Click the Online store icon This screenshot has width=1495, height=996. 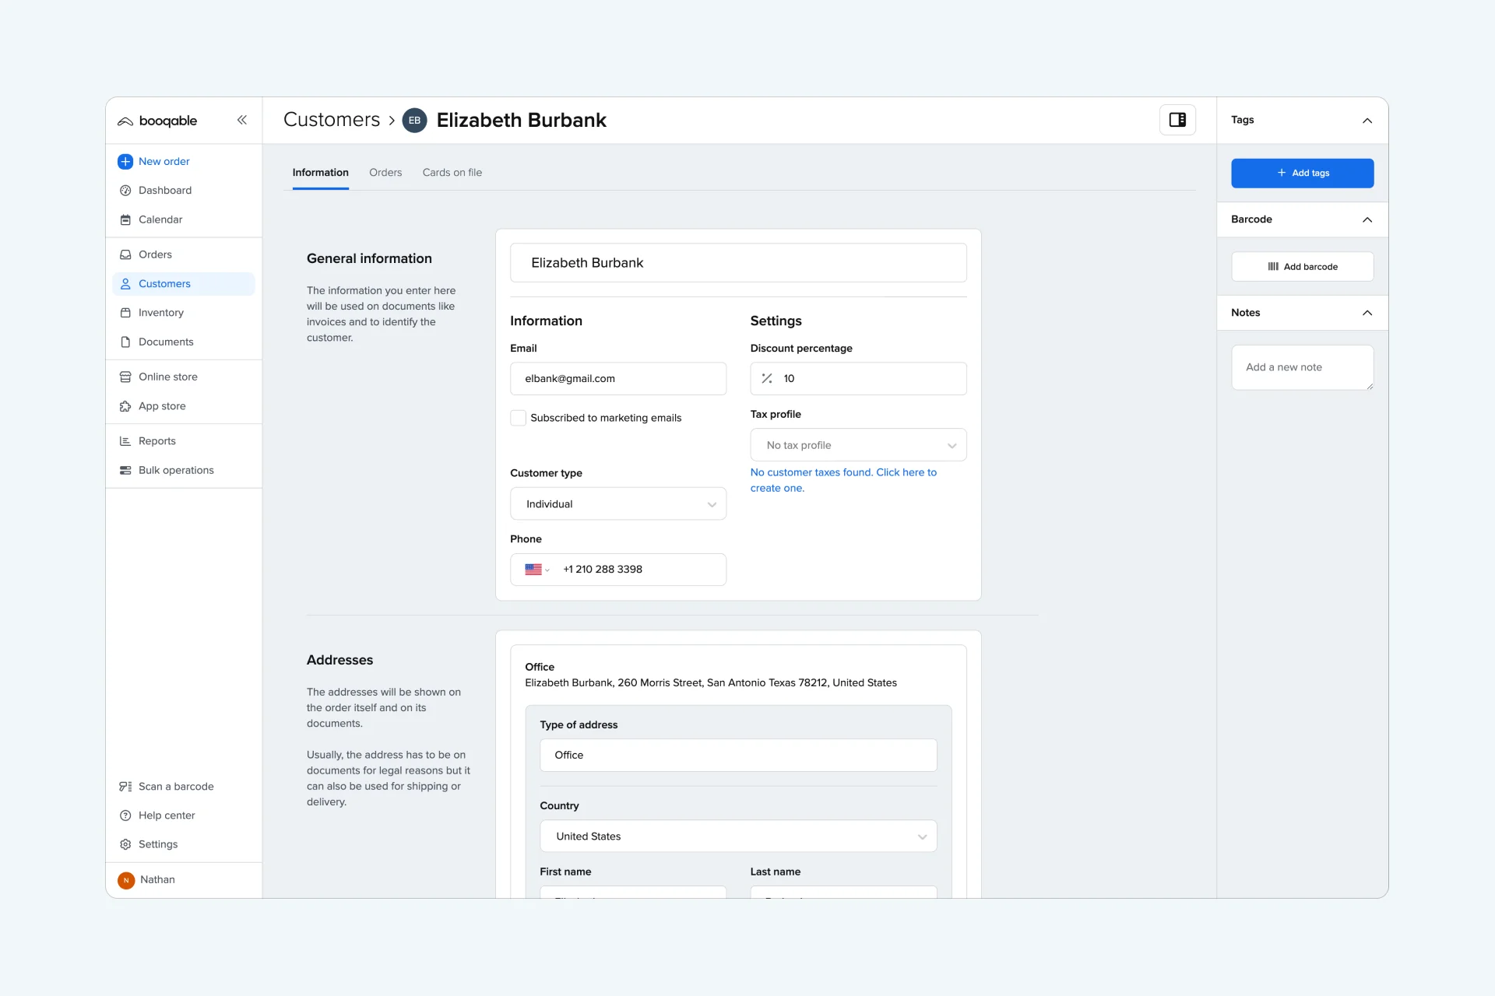point(125,377)
